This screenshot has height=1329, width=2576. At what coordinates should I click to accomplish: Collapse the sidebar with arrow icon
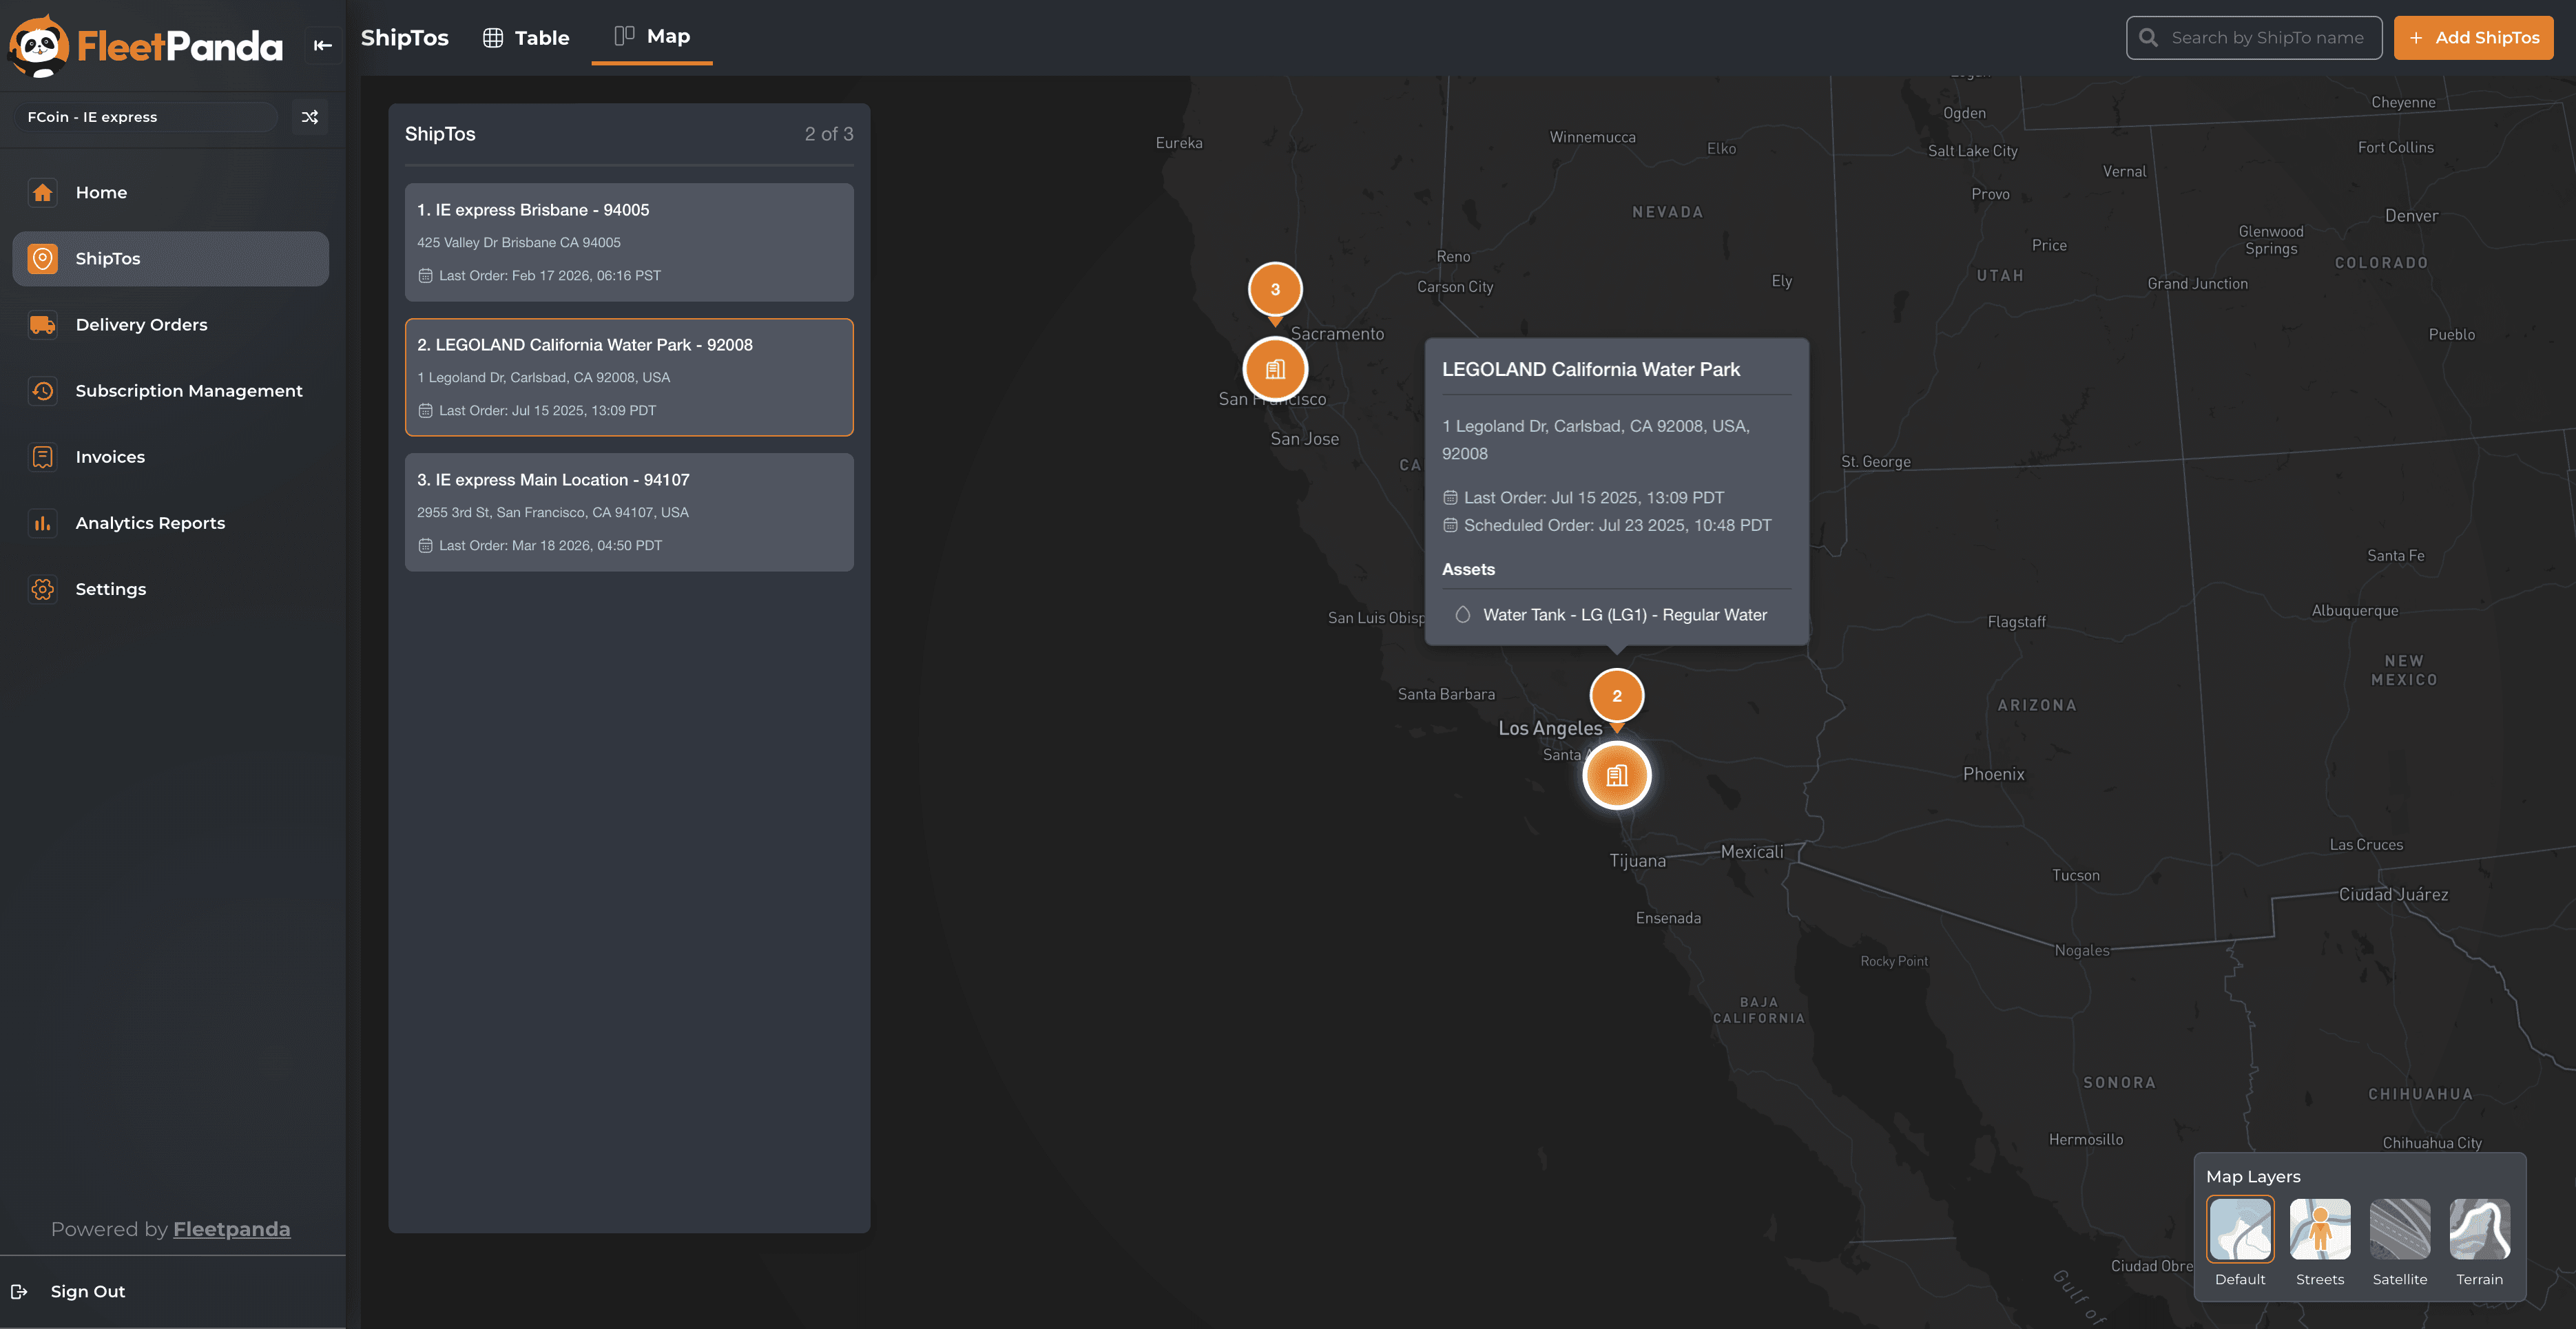(x=322, y=45)
